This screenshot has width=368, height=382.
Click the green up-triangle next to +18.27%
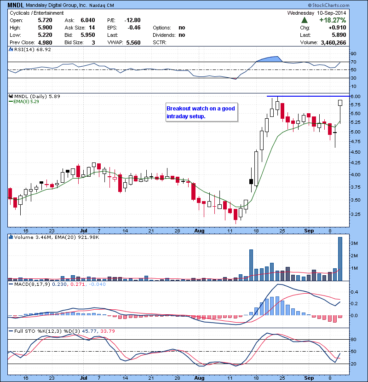(304, 20)
